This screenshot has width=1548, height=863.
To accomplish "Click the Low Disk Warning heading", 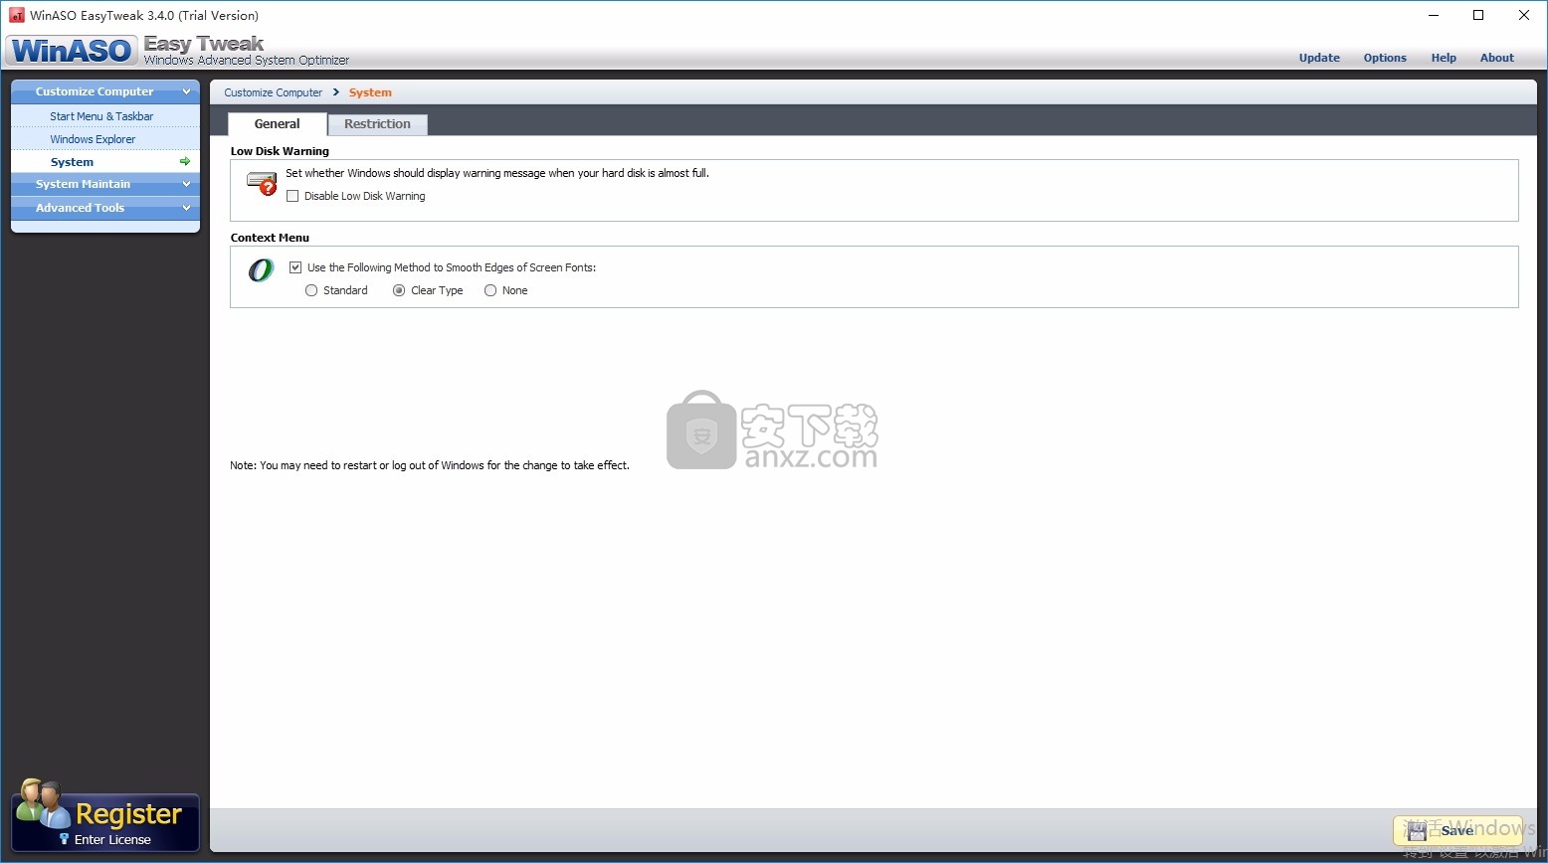I will tap(280, 151).
